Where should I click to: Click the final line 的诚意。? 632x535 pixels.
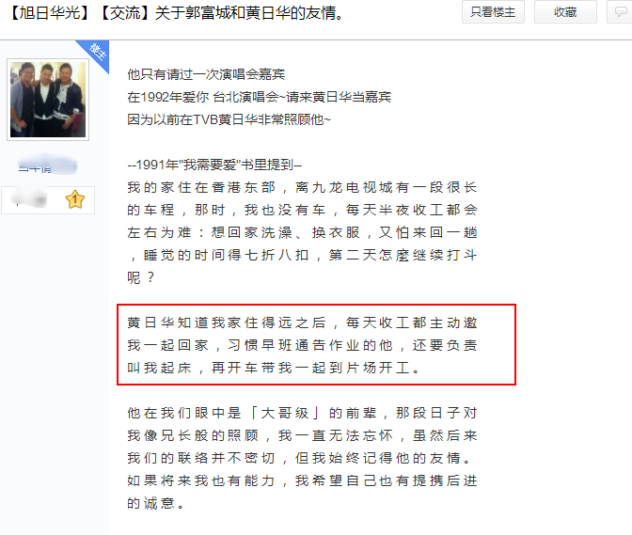coord(156,503)
